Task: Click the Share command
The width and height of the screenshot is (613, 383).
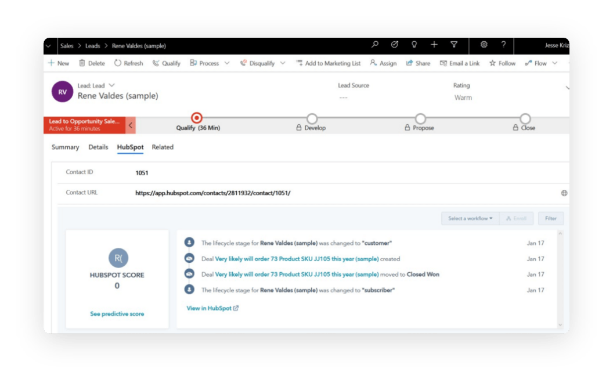Action: click(x=418, y=63)
